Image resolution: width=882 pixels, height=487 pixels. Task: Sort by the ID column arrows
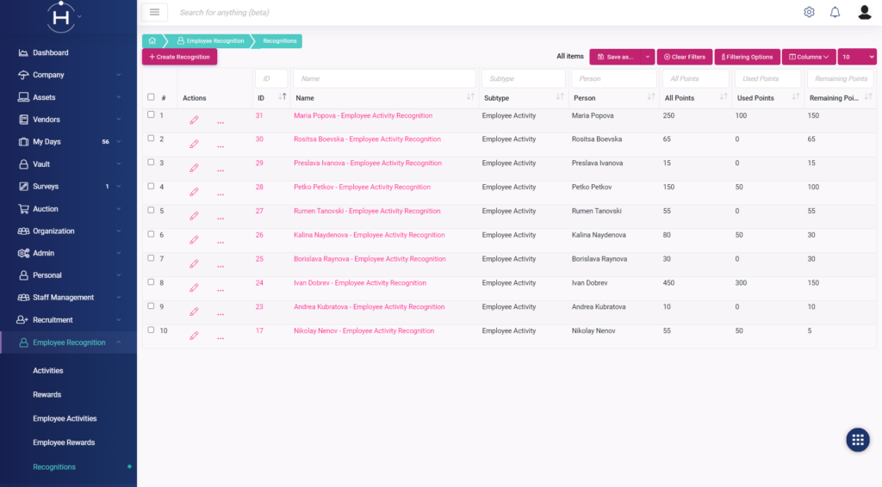tap(282, 97)
